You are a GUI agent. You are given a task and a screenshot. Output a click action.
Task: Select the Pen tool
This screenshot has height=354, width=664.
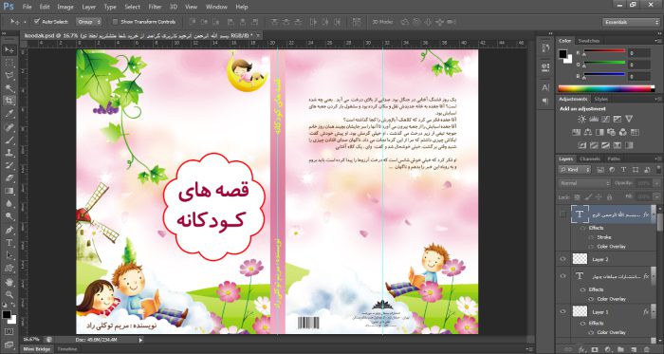coord(9,230)
